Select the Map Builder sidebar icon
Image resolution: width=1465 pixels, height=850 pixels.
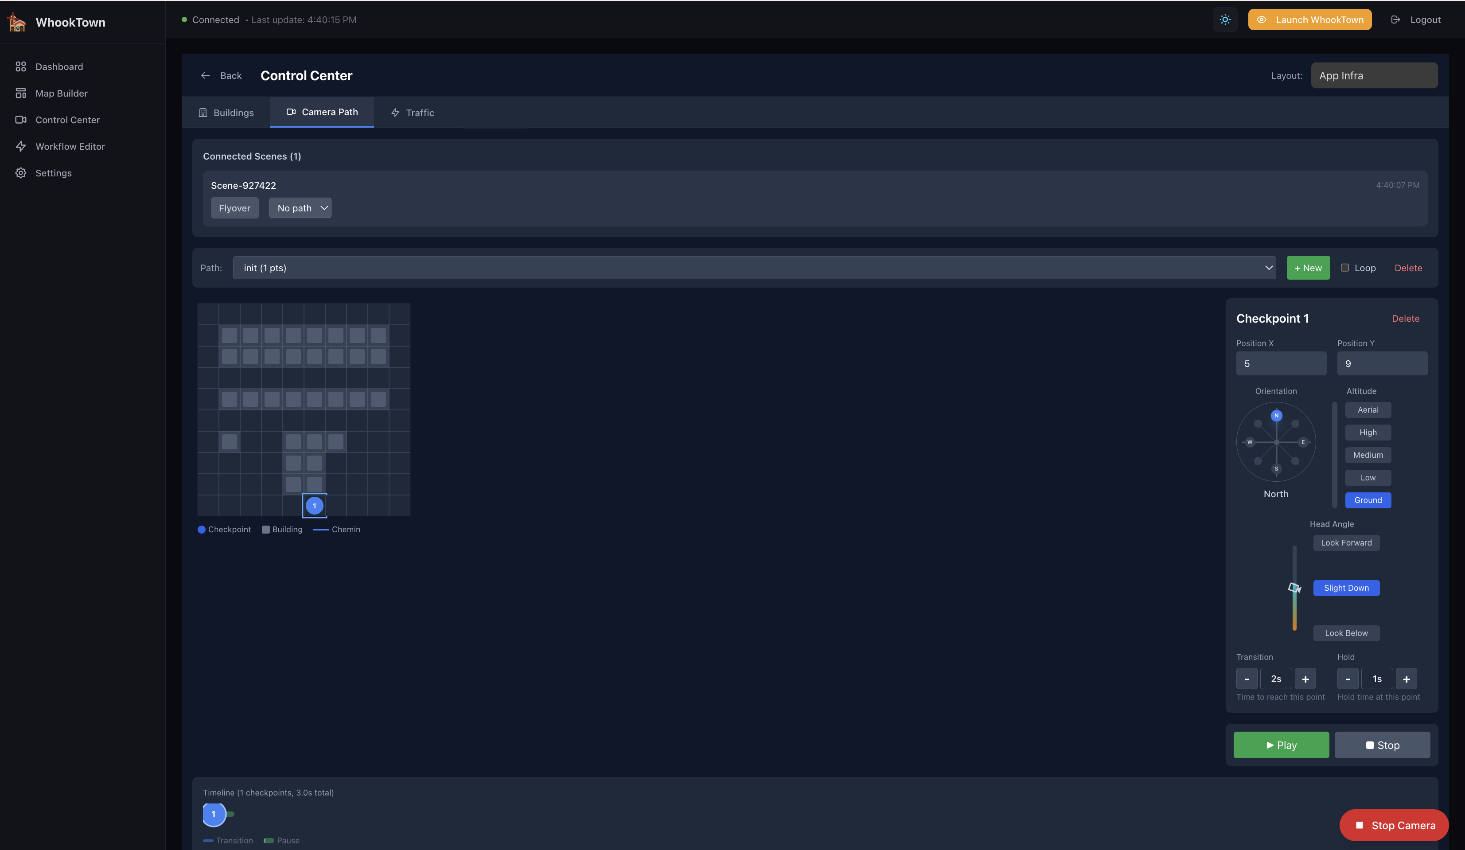(21, 93)
